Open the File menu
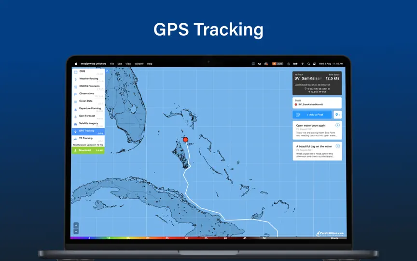Screen dimensions: 417x261 click(112, 64)
